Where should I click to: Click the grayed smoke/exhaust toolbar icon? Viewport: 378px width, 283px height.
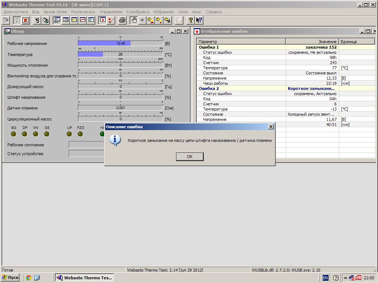click(x=179, y=20)
